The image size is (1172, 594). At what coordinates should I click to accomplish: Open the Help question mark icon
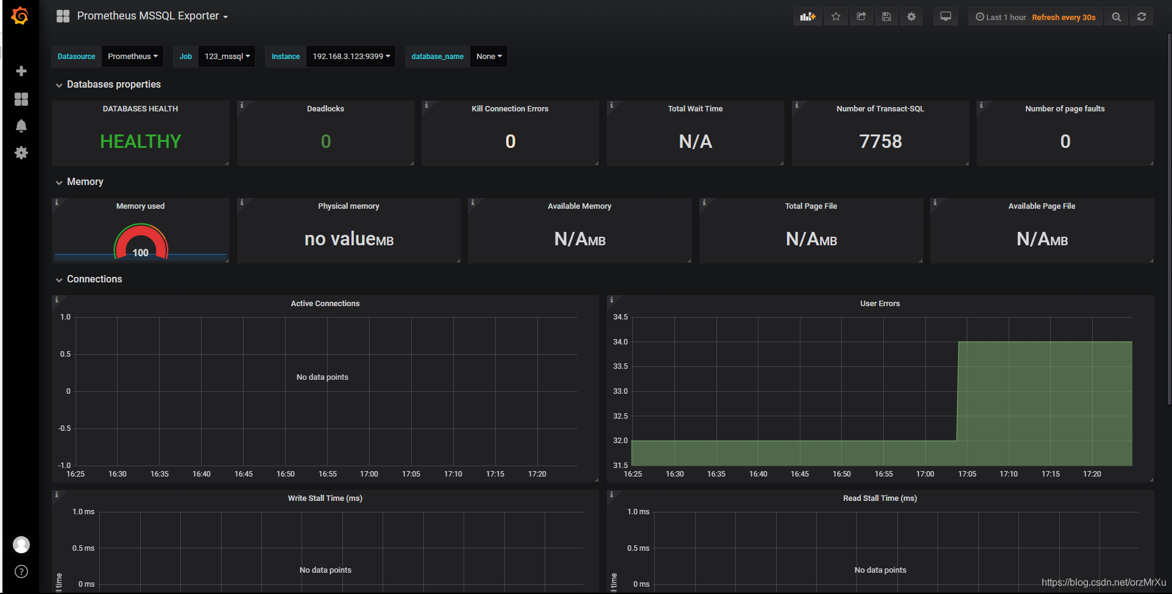[x=21, y=571]
